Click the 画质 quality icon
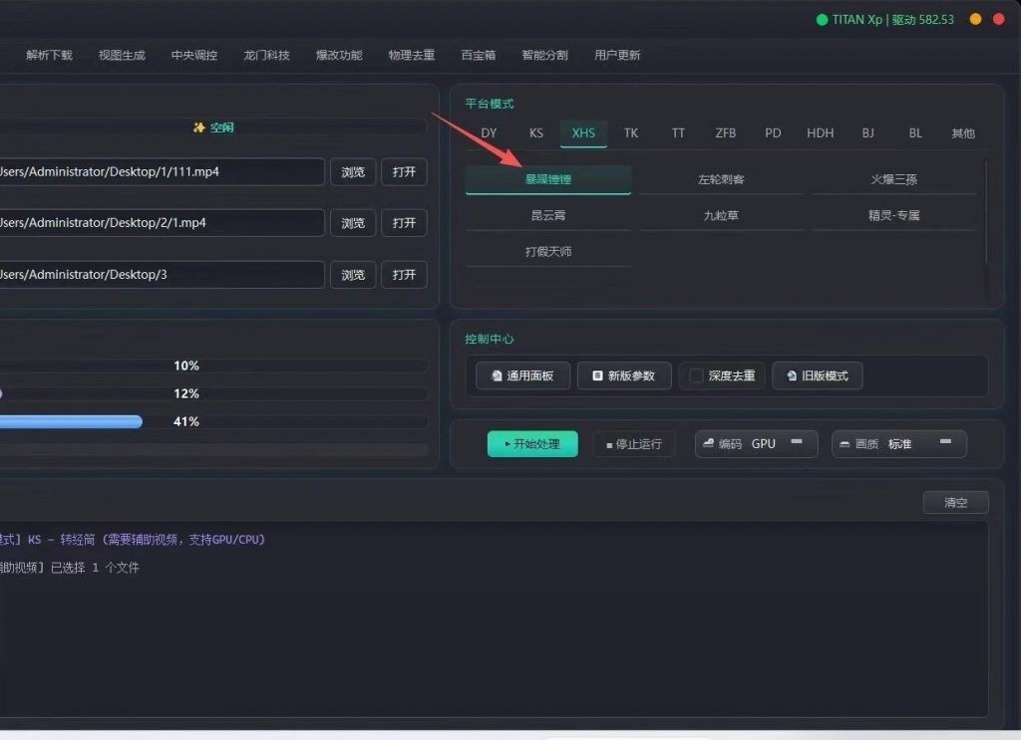 (845, 444)
